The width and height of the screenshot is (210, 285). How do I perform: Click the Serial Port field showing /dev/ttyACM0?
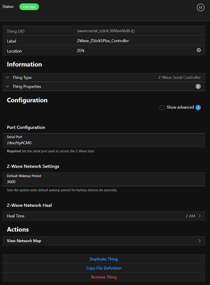pos(104,142)
